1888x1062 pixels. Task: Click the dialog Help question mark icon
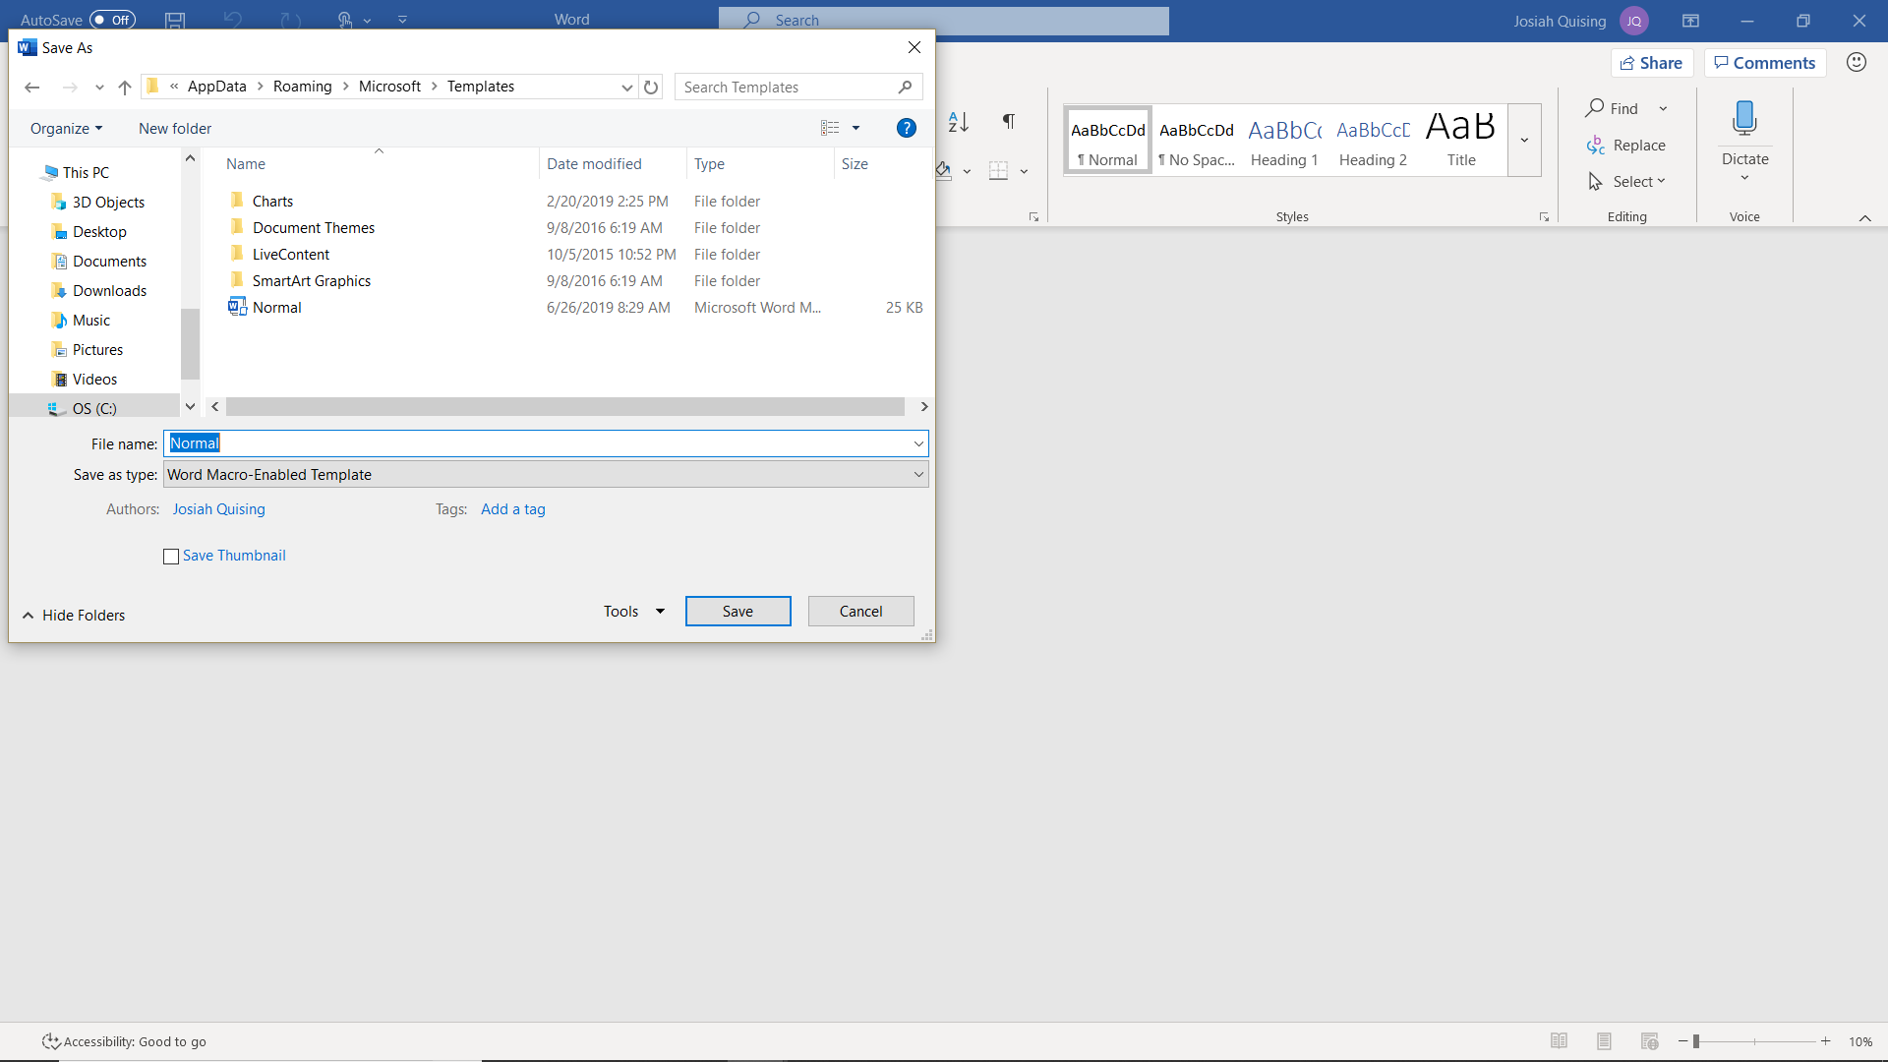(x=906, y=128)
